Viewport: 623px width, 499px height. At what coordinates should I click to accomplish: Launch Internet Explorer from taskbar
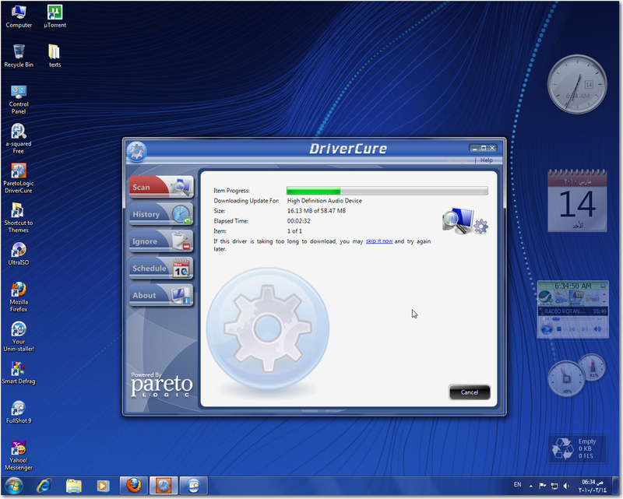click(44, 486)
